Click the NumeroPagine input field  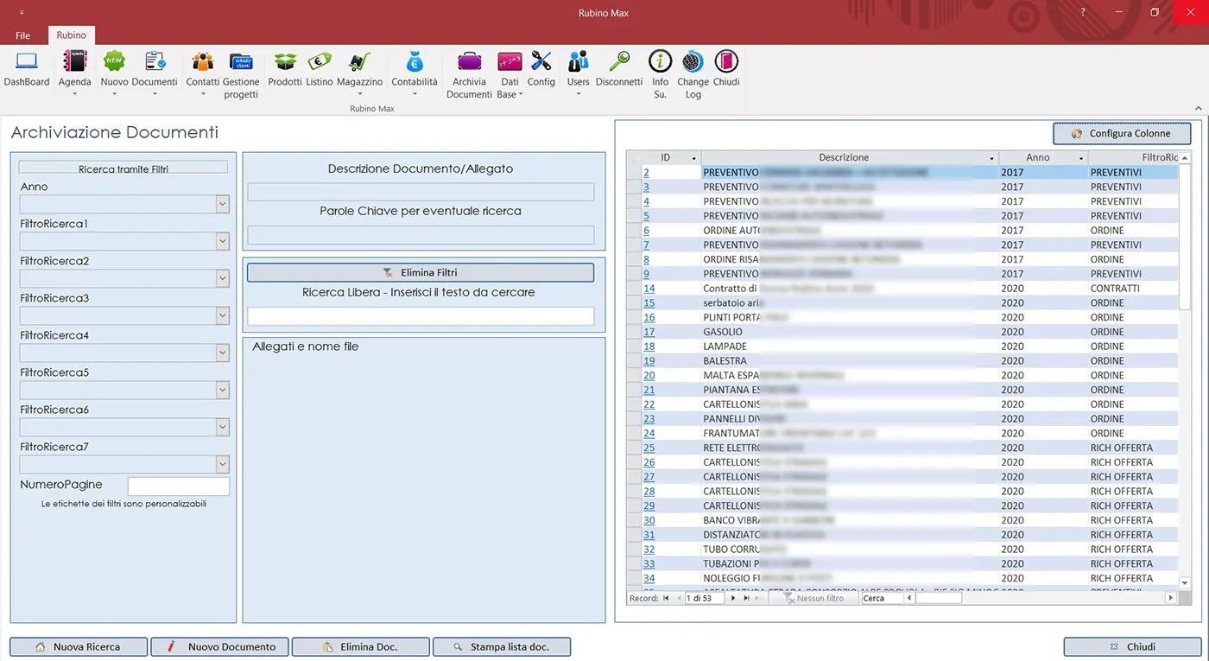(x=179, y=486)
